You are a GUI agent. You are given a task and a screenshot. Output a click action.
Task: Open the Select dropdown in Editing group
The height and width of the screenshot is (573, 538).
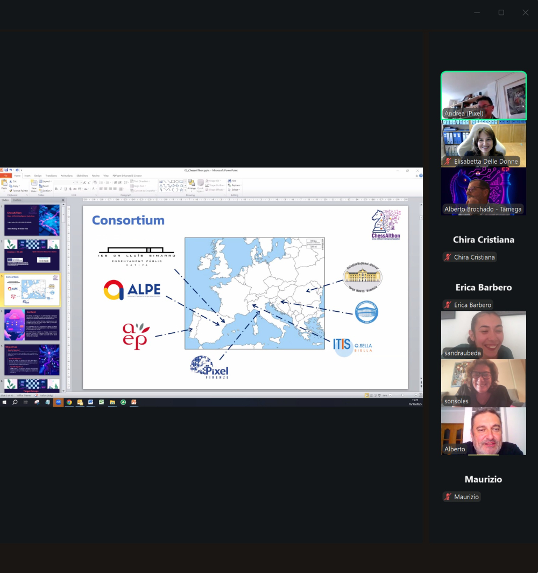235,190
